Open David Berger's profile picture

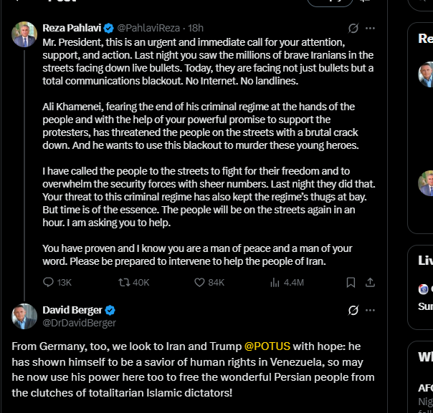pyautogui.click(x=24, y=316)
